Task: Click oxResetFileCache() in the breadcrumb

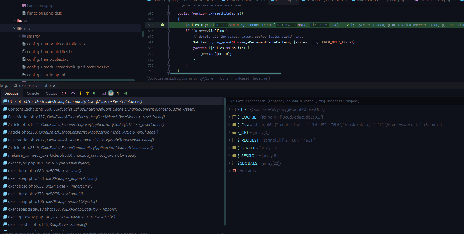Action: [252, 78]
